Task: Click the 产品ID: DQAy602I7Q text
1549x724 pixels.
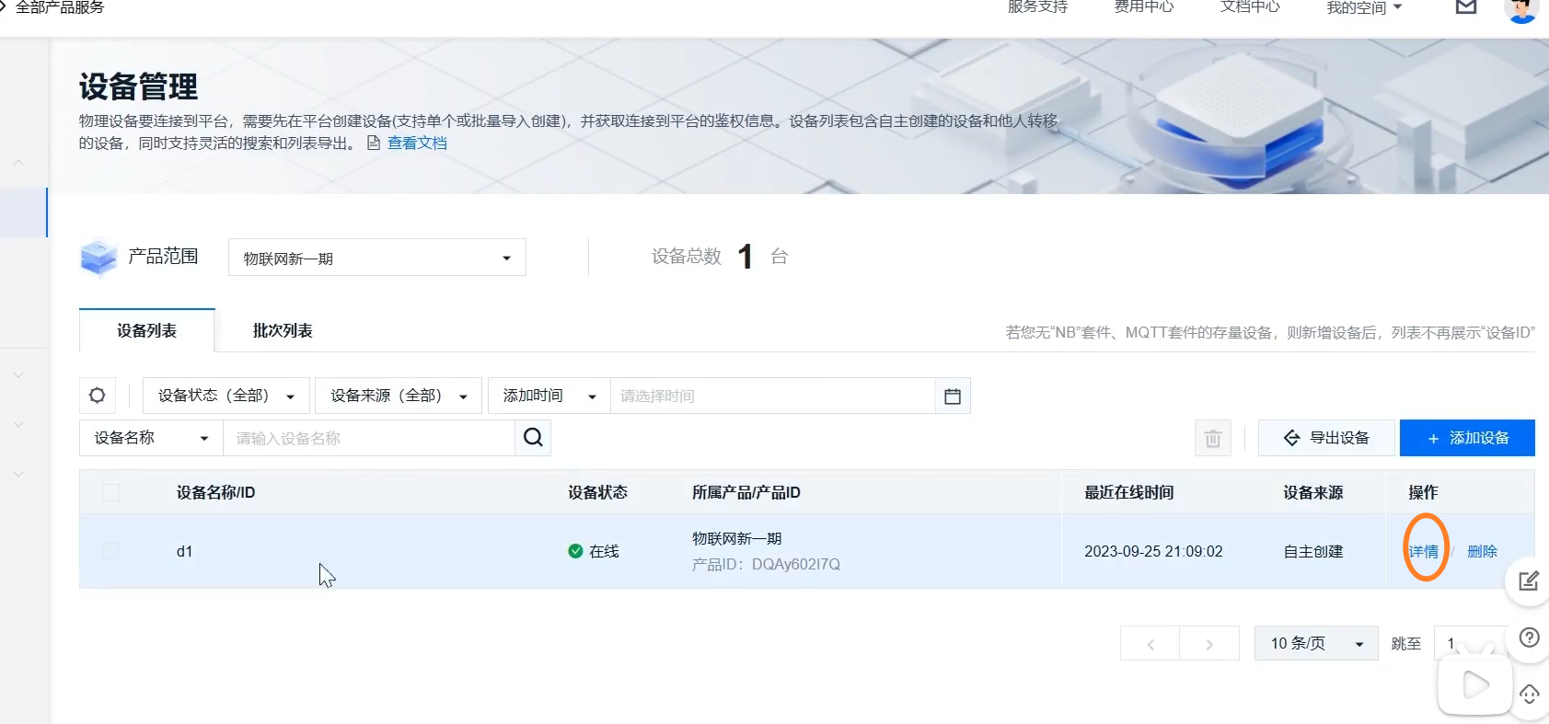Action: pyautogui.click(x=766, y=564)
